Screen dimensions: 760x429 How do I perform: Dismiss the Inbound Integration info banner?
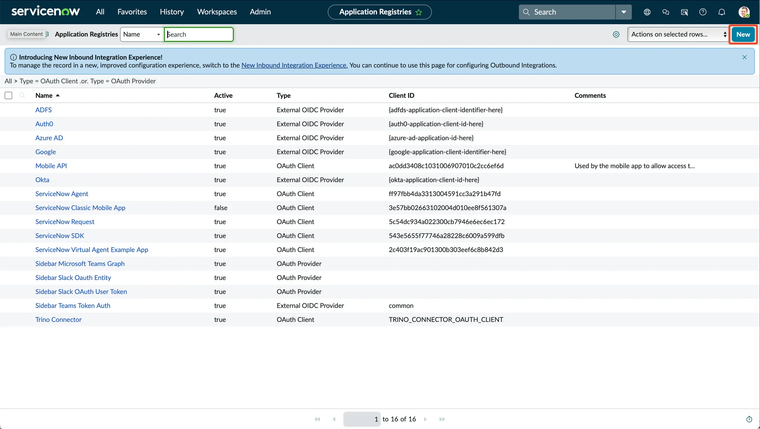[x=744, y=57]
